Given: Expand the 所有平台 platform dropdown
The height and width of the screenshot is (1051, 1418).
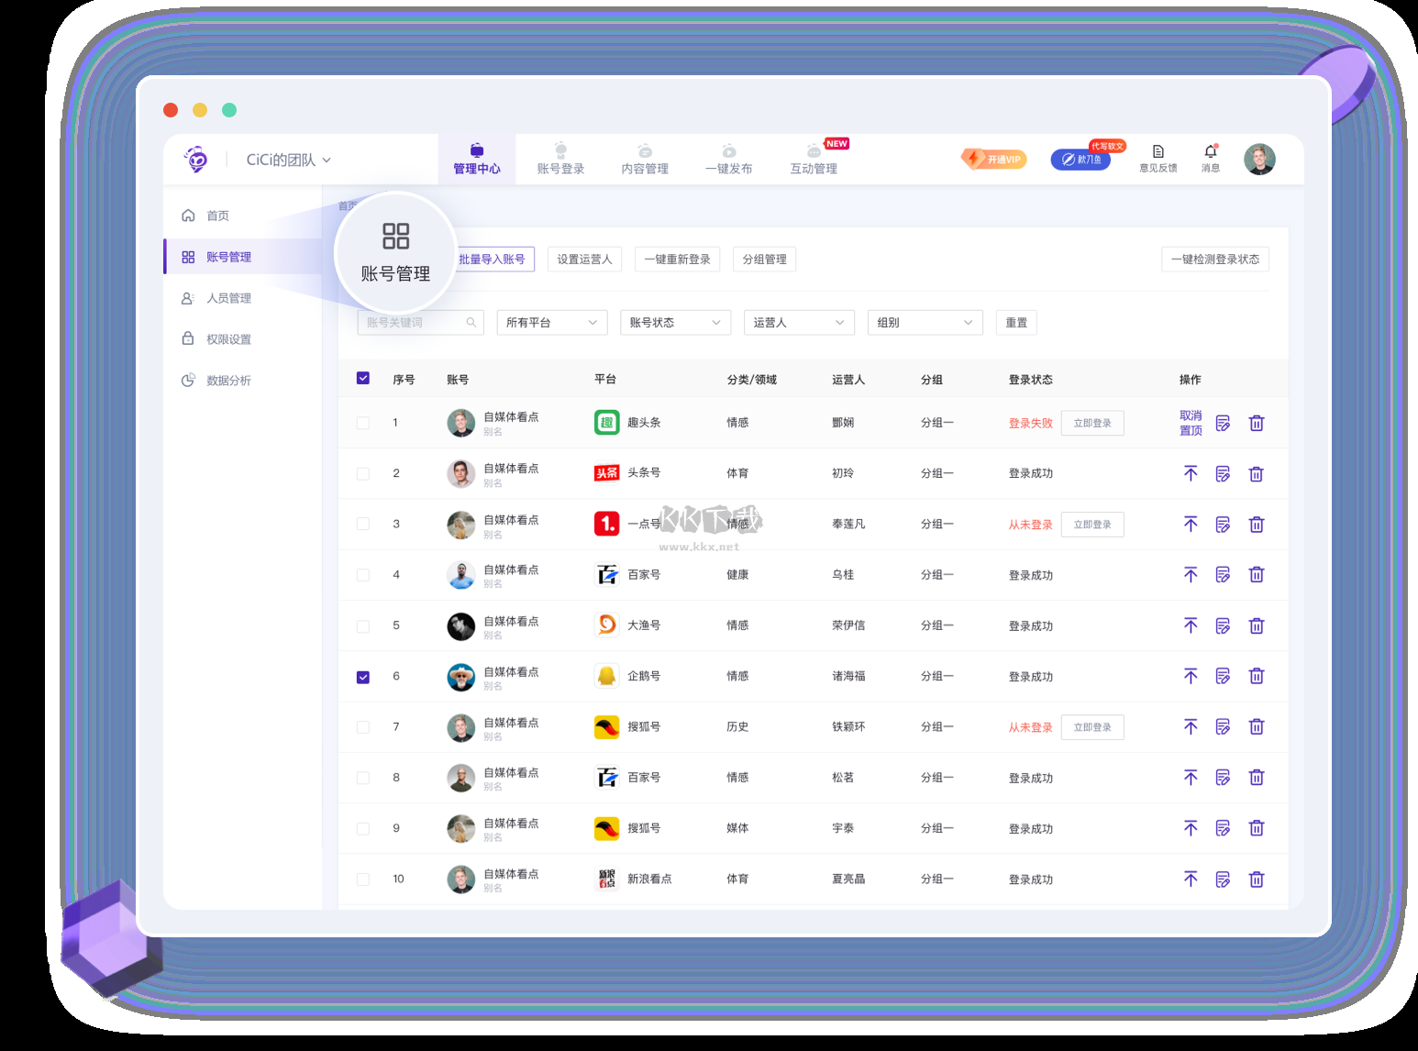Looking at the screenshot, I should 551,323.
